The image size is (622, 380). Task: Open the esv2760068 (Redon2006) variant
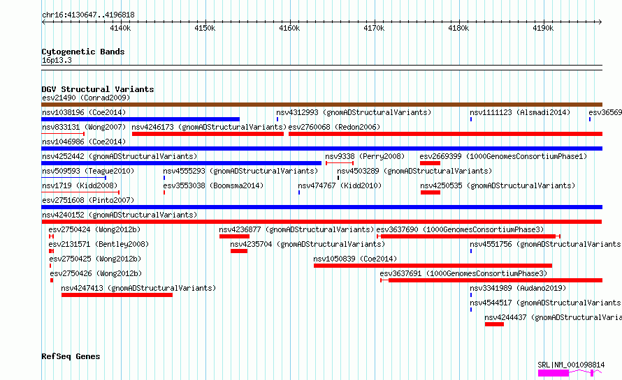445,134
